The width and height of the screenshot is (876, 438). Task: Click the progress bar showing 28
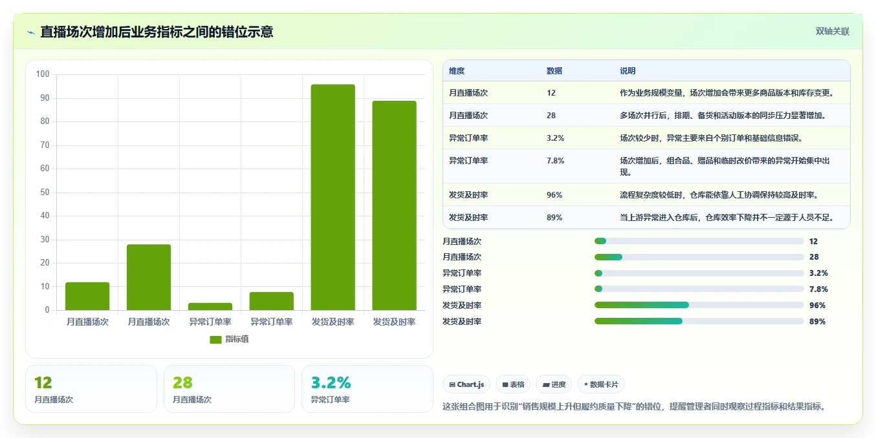(x=699, y=257)
